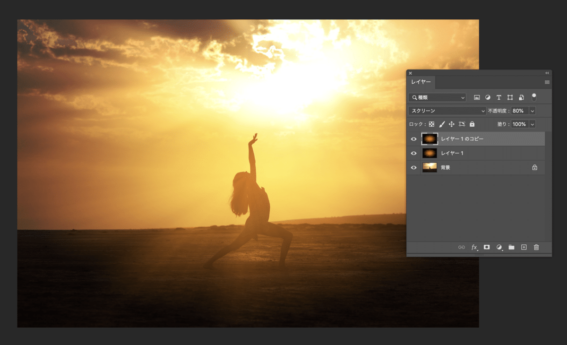
Task: Select layer name レイヤー 1 のコピー
Action: click(462, 139)
